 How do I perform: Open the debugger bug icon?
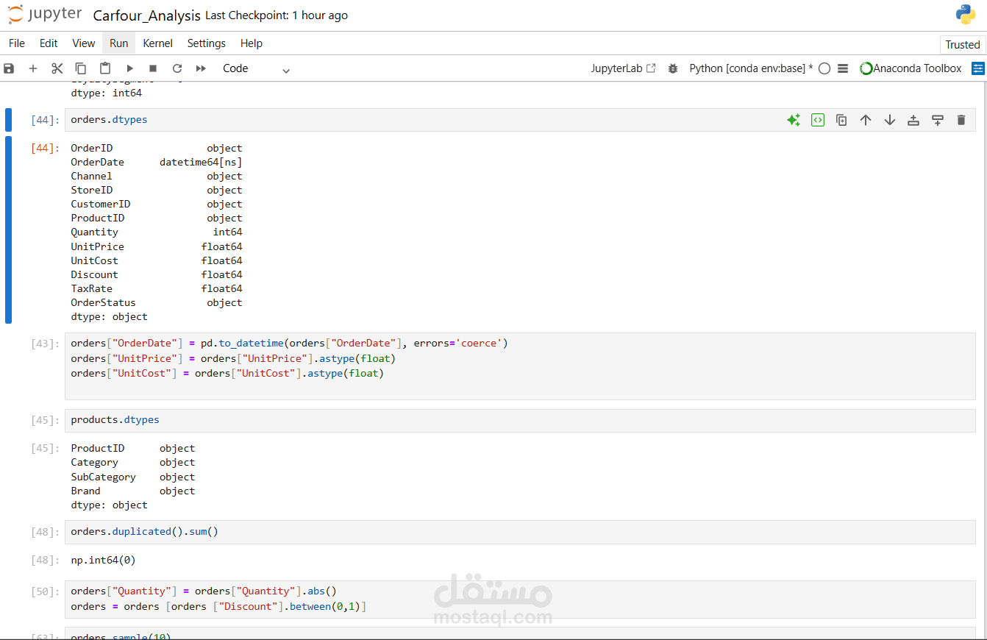pyautogui.click(x=673, y=68)
